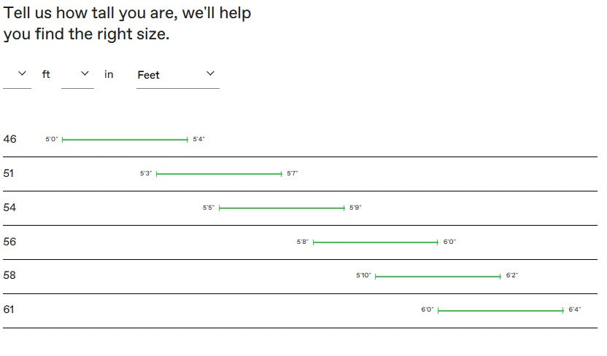Click the chevron beside ft label

coord(22,74)
